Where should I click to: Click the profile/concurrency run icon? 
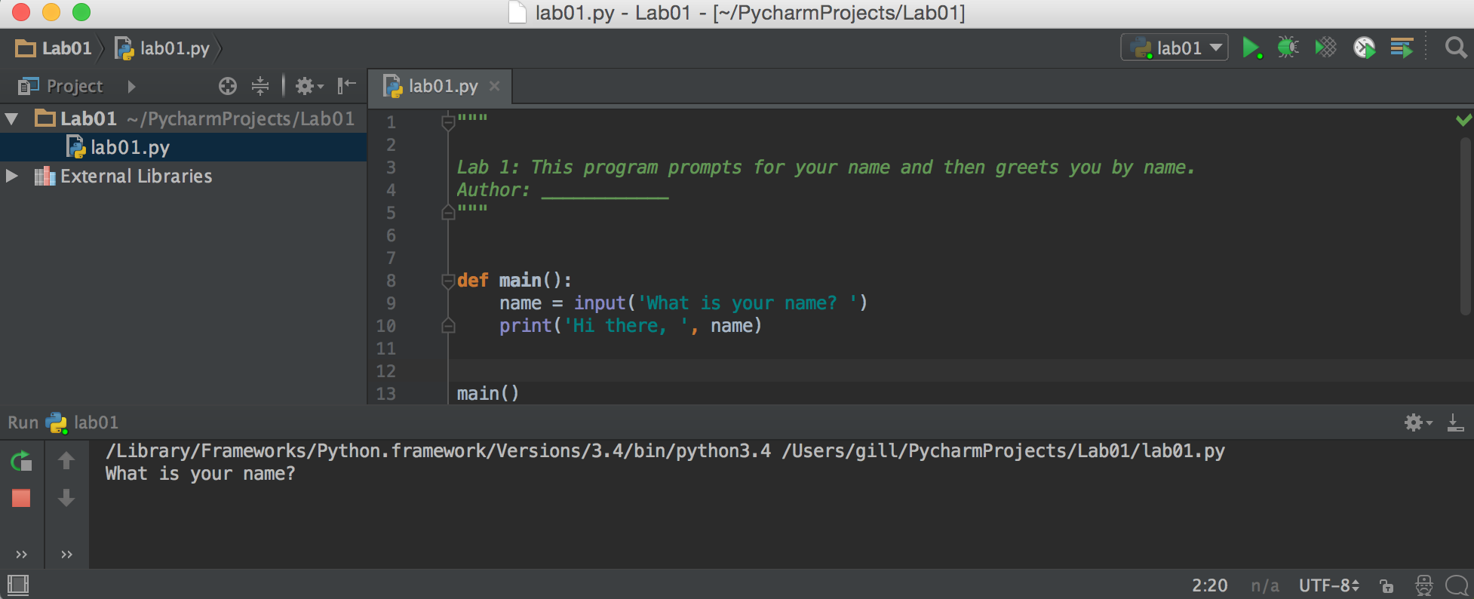point(1364,48)
